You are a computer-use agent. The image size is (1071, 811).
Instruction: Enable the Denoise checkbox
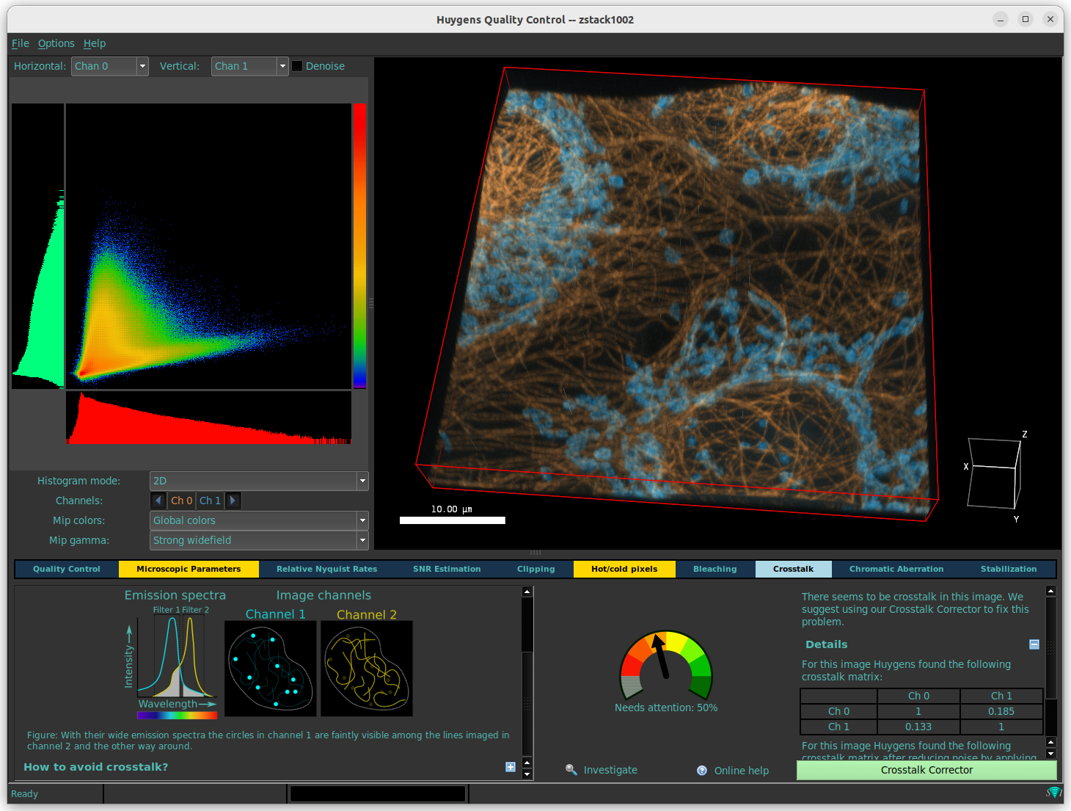(x=296, y=65)
